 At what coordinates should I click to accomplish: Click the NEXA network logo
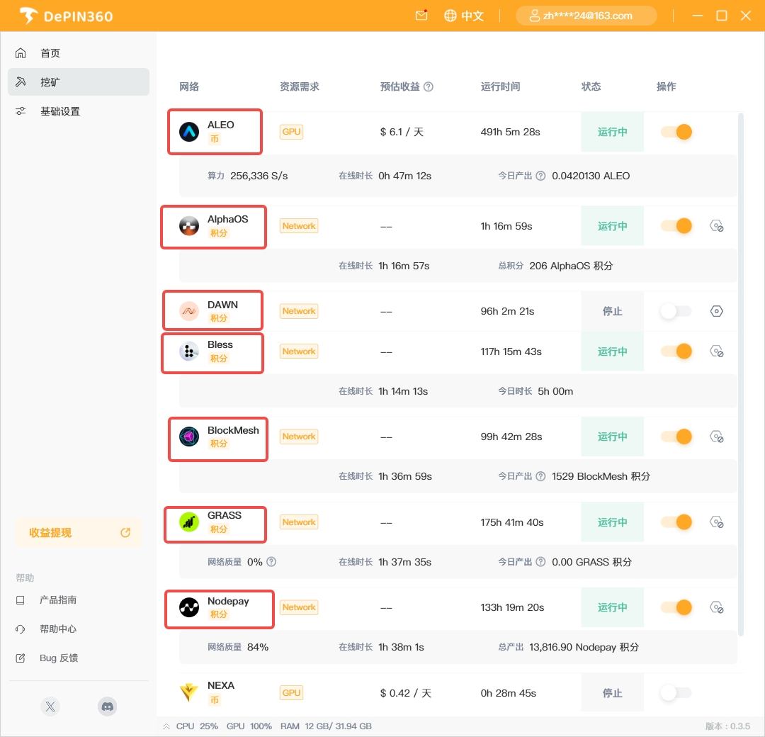coord(189,692)
